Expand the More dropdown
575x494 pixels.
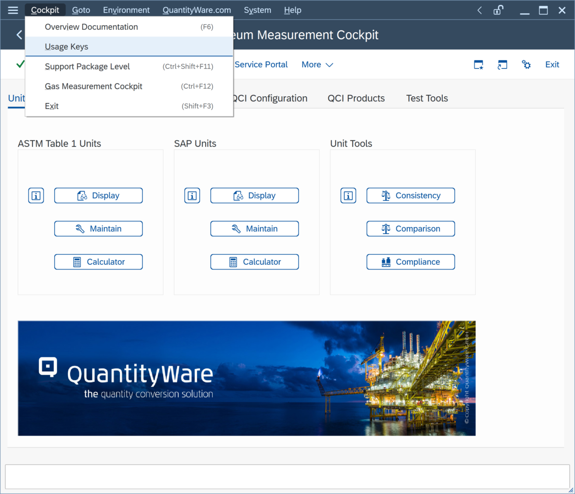[x=317, y=64]
